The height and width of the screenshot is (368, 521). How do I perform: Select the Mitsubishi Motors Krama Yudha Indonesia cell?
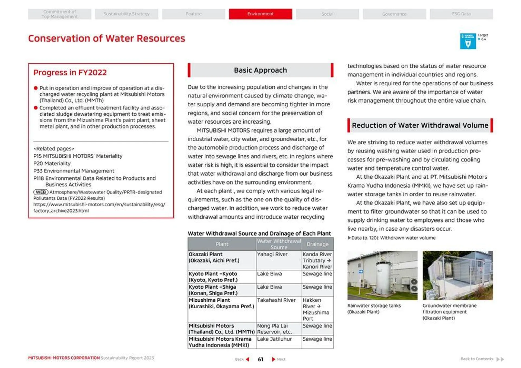[222, 342]
